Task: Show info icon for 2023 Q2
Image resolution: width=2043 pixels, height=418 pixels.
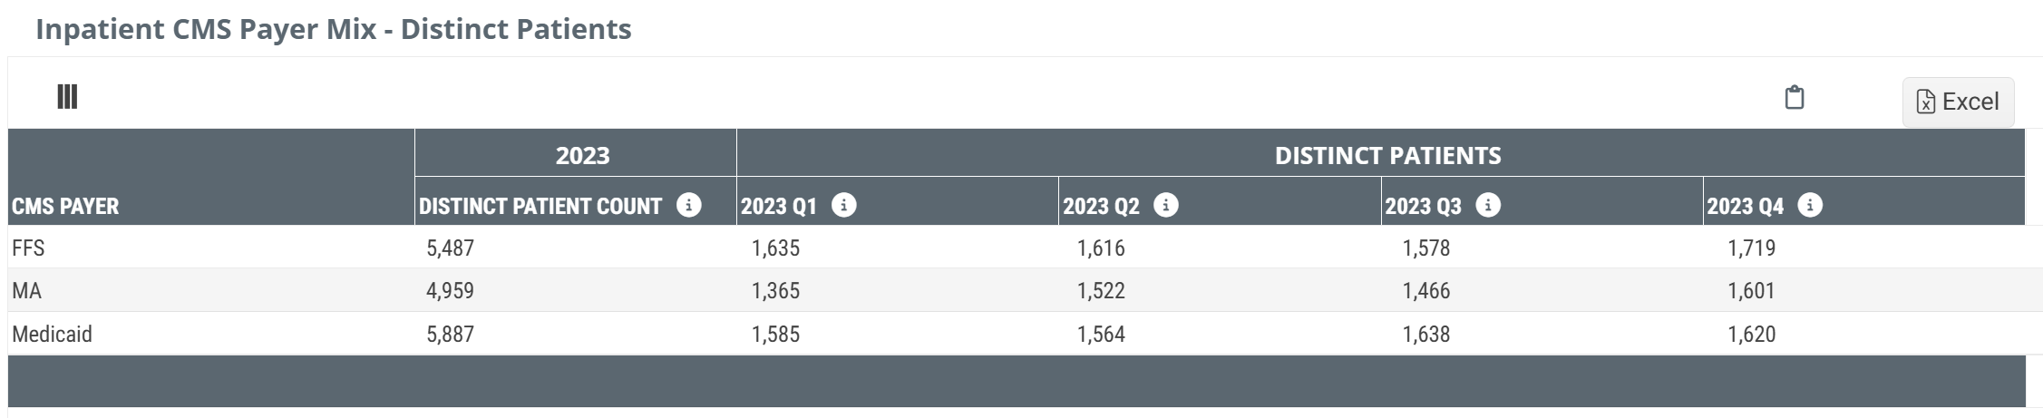Action: 1166,206
